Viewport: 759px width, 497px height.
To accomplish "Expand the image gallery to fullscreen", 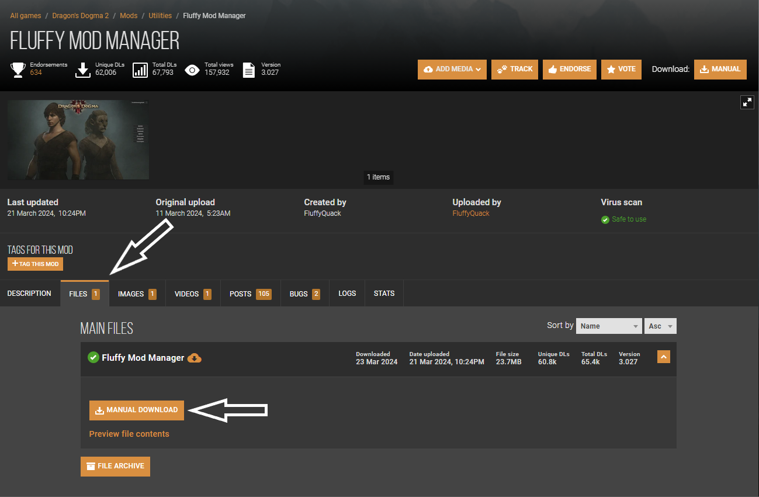I will tap(747, 102).
